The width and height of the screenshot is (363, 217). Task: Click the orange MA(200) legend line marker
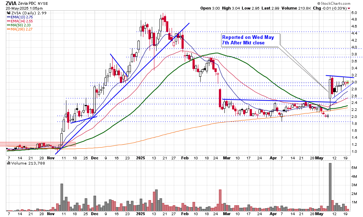point(9,29)
